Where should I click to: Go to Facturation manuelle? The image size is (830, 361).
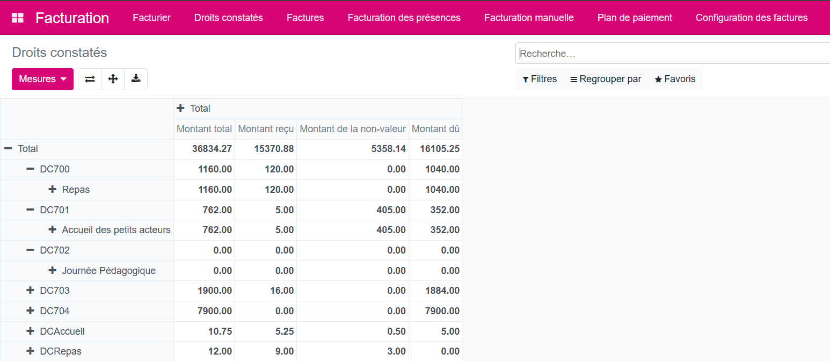529,18
